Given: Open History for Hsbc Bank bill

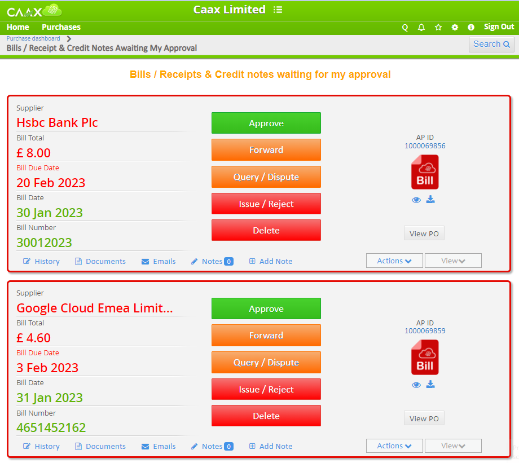Looking at the screenshot, I should point(41,262).
